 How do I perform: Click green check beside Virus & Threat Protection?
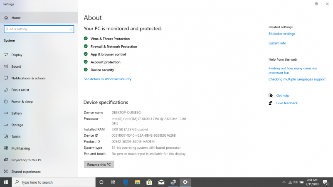pyautogui.click(x=86, y=38)
